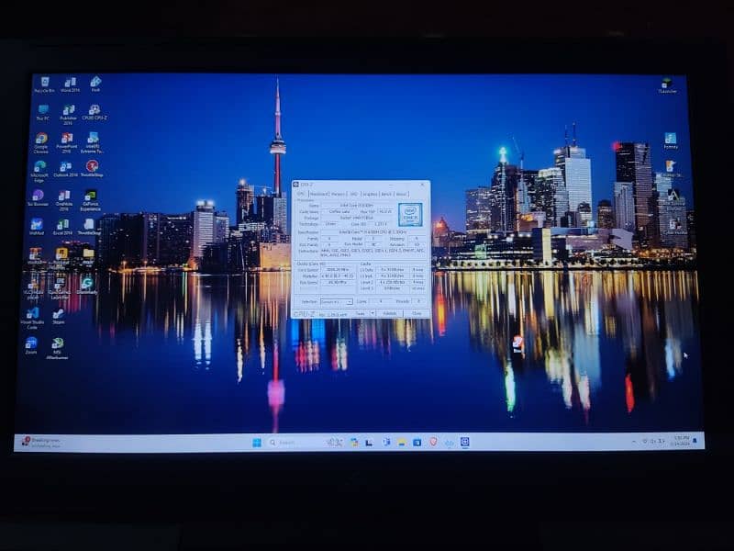Viewport: 734px width, 551px height.
Task: Launch GeForce Experience from desktop
Action: [x=90, y=197]
